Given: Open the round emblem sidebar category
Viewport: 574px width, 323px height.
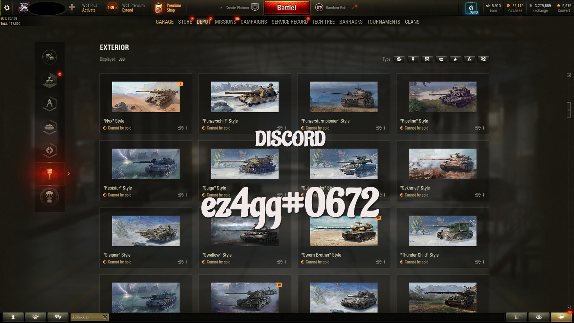Looking at the screenshot, I should pos(50,150).
